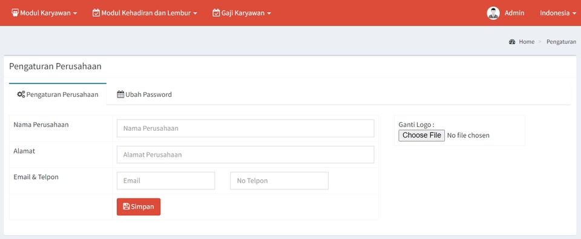
Task: Click Choose File to change logo
Action: (422, 136)
